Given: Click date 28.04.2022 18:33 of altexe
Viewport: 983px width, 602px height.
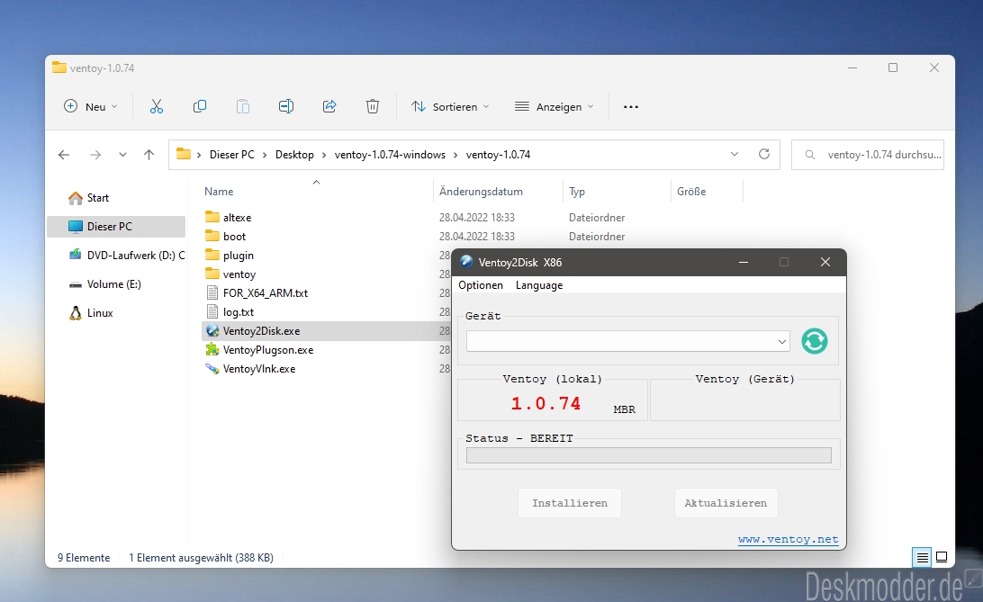Looking at the screenshot, I should coord(477,218).
